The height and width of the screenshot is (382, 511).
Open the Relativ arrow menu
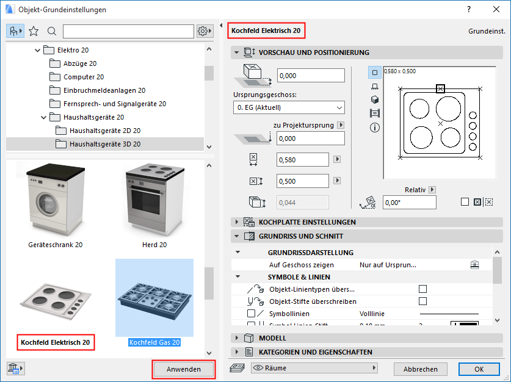[x=432, y=190]
